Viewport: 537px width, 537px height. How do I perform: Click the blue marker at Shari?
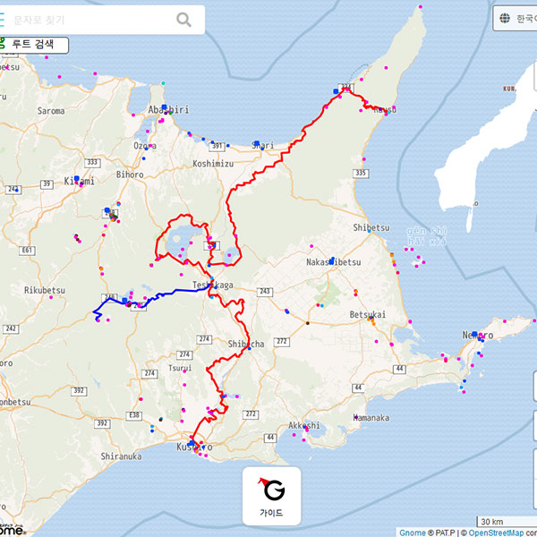click(x=256, y=143)
